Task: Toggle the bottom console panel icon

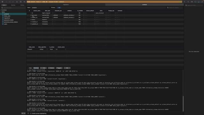Action: pos(199,2)
